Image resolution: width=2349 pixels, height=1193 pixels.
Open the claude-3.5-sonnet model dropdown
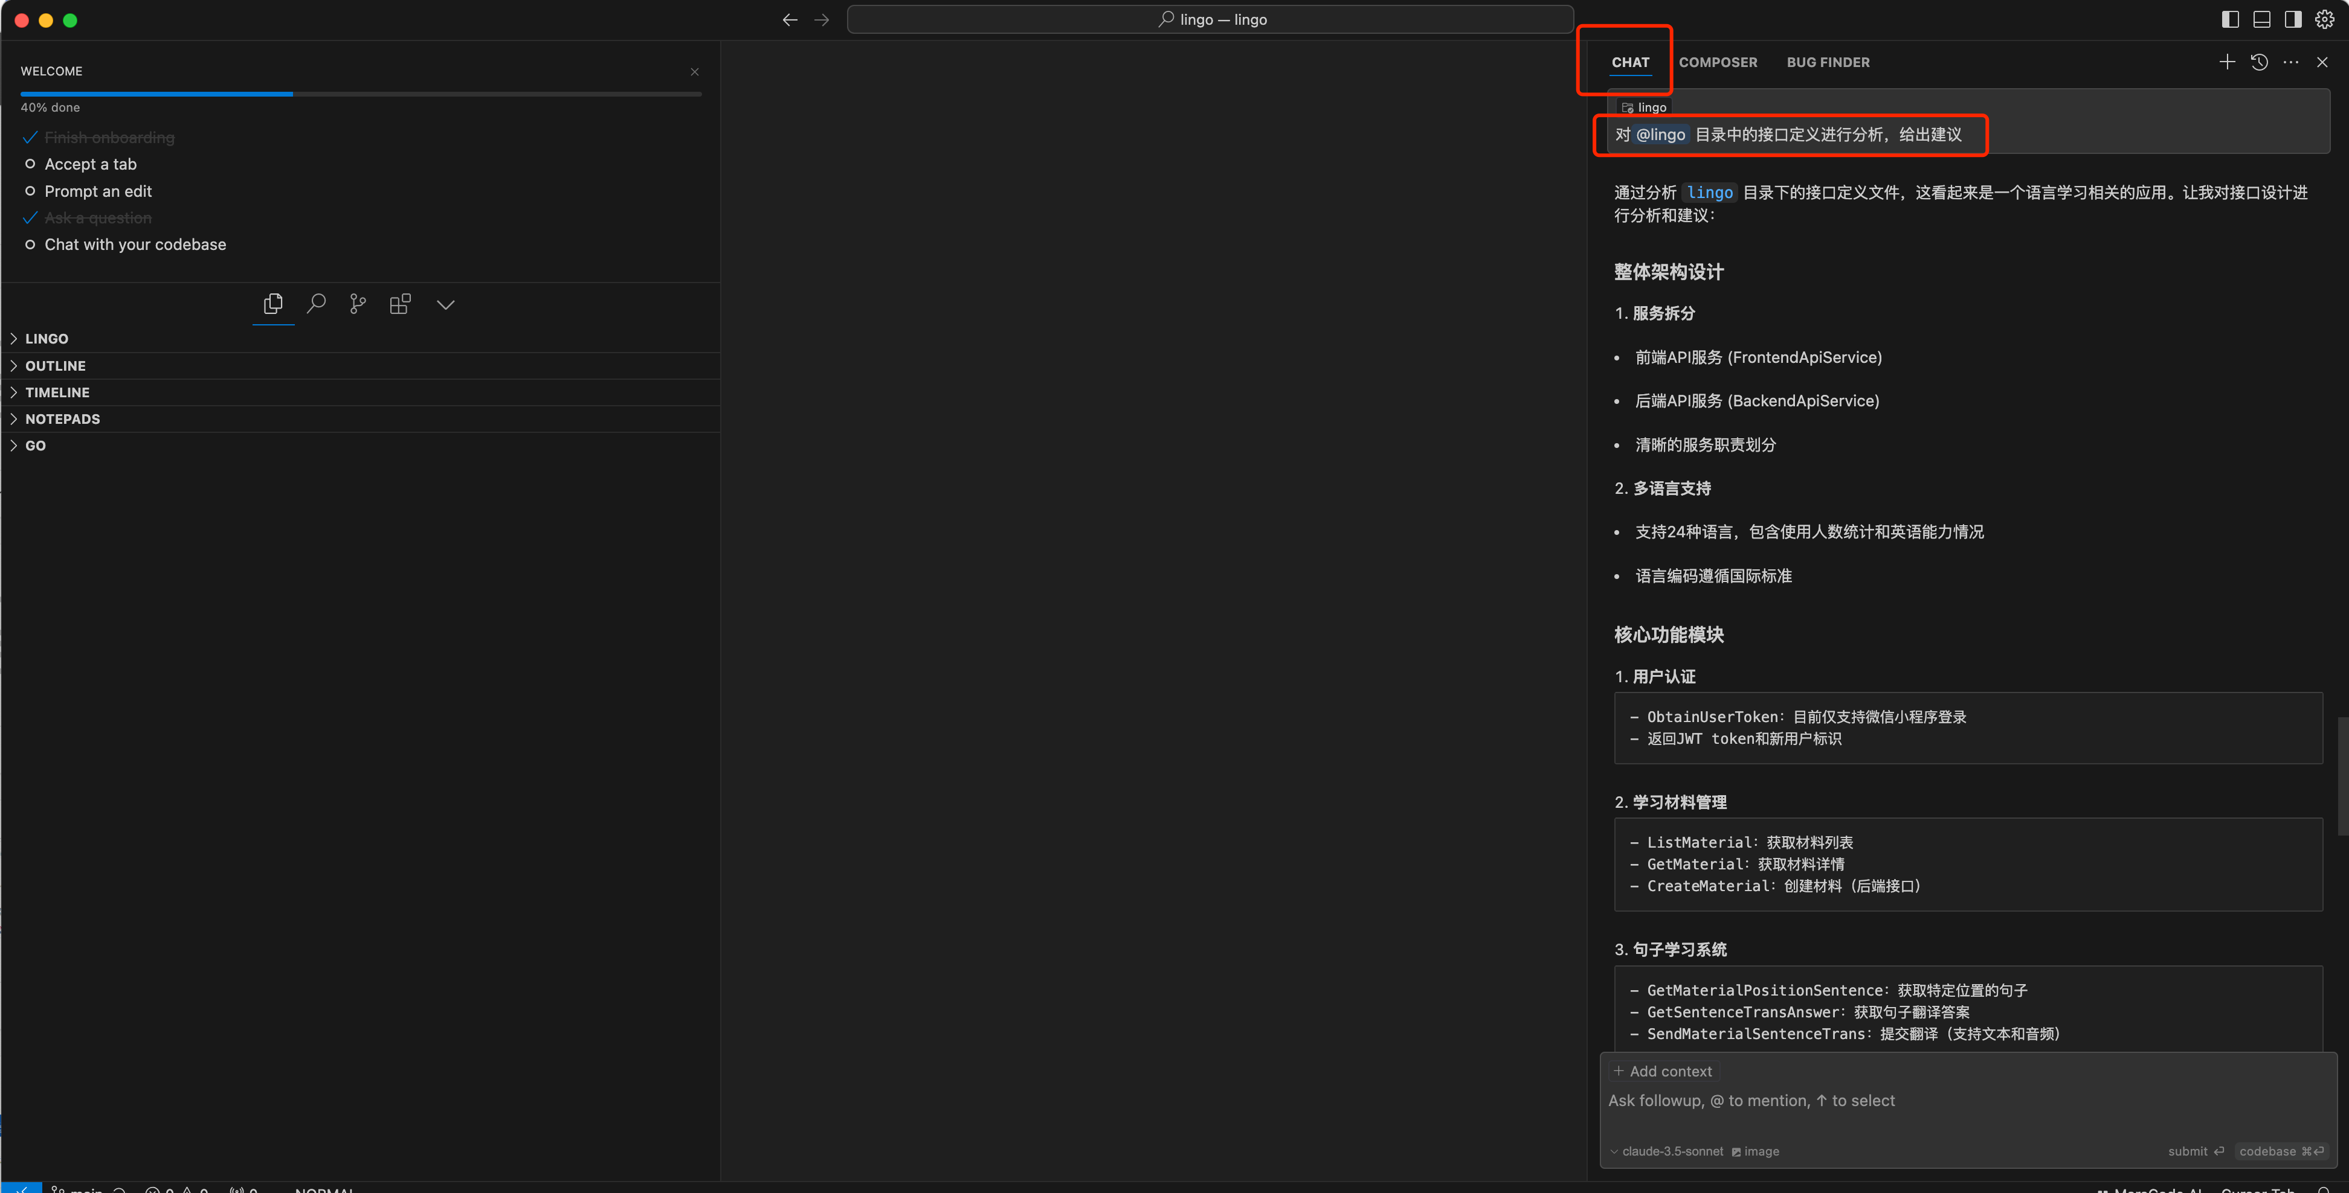pos(1667,1151)
